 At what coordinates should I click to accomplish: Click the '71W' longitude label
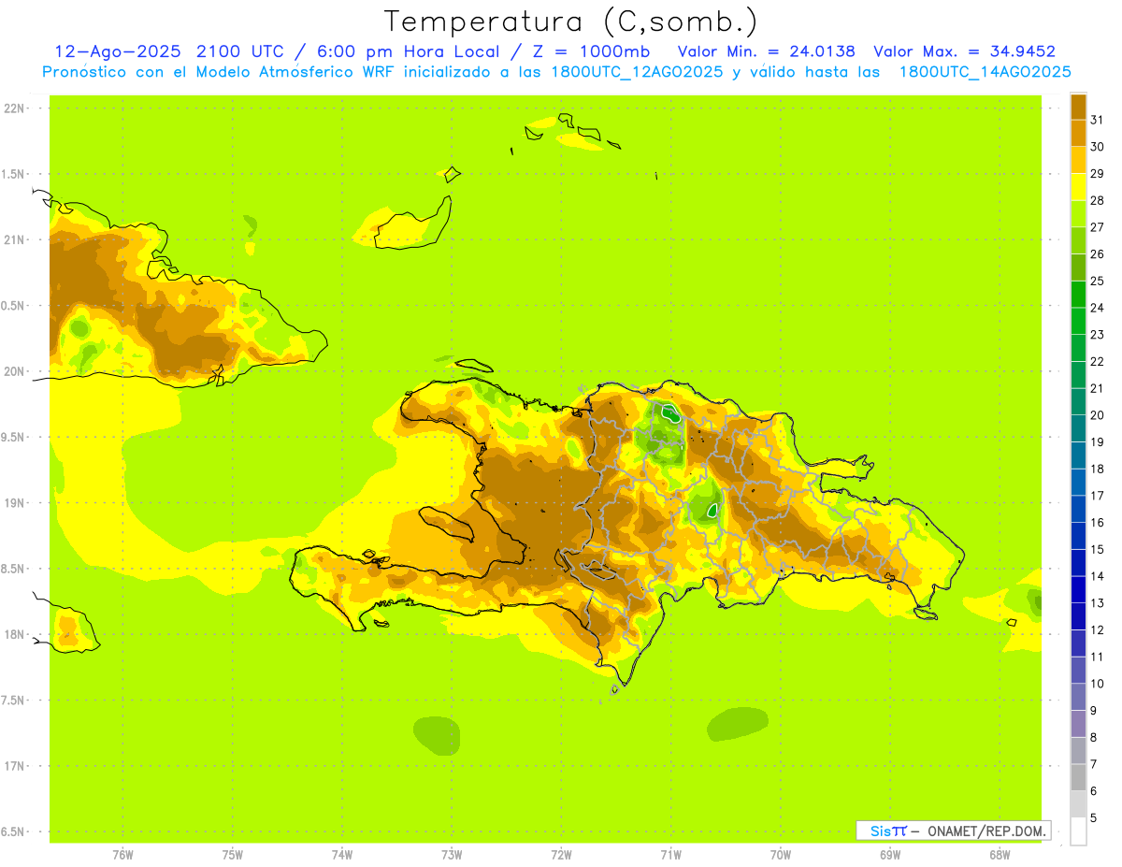click(x=670, y=855)
